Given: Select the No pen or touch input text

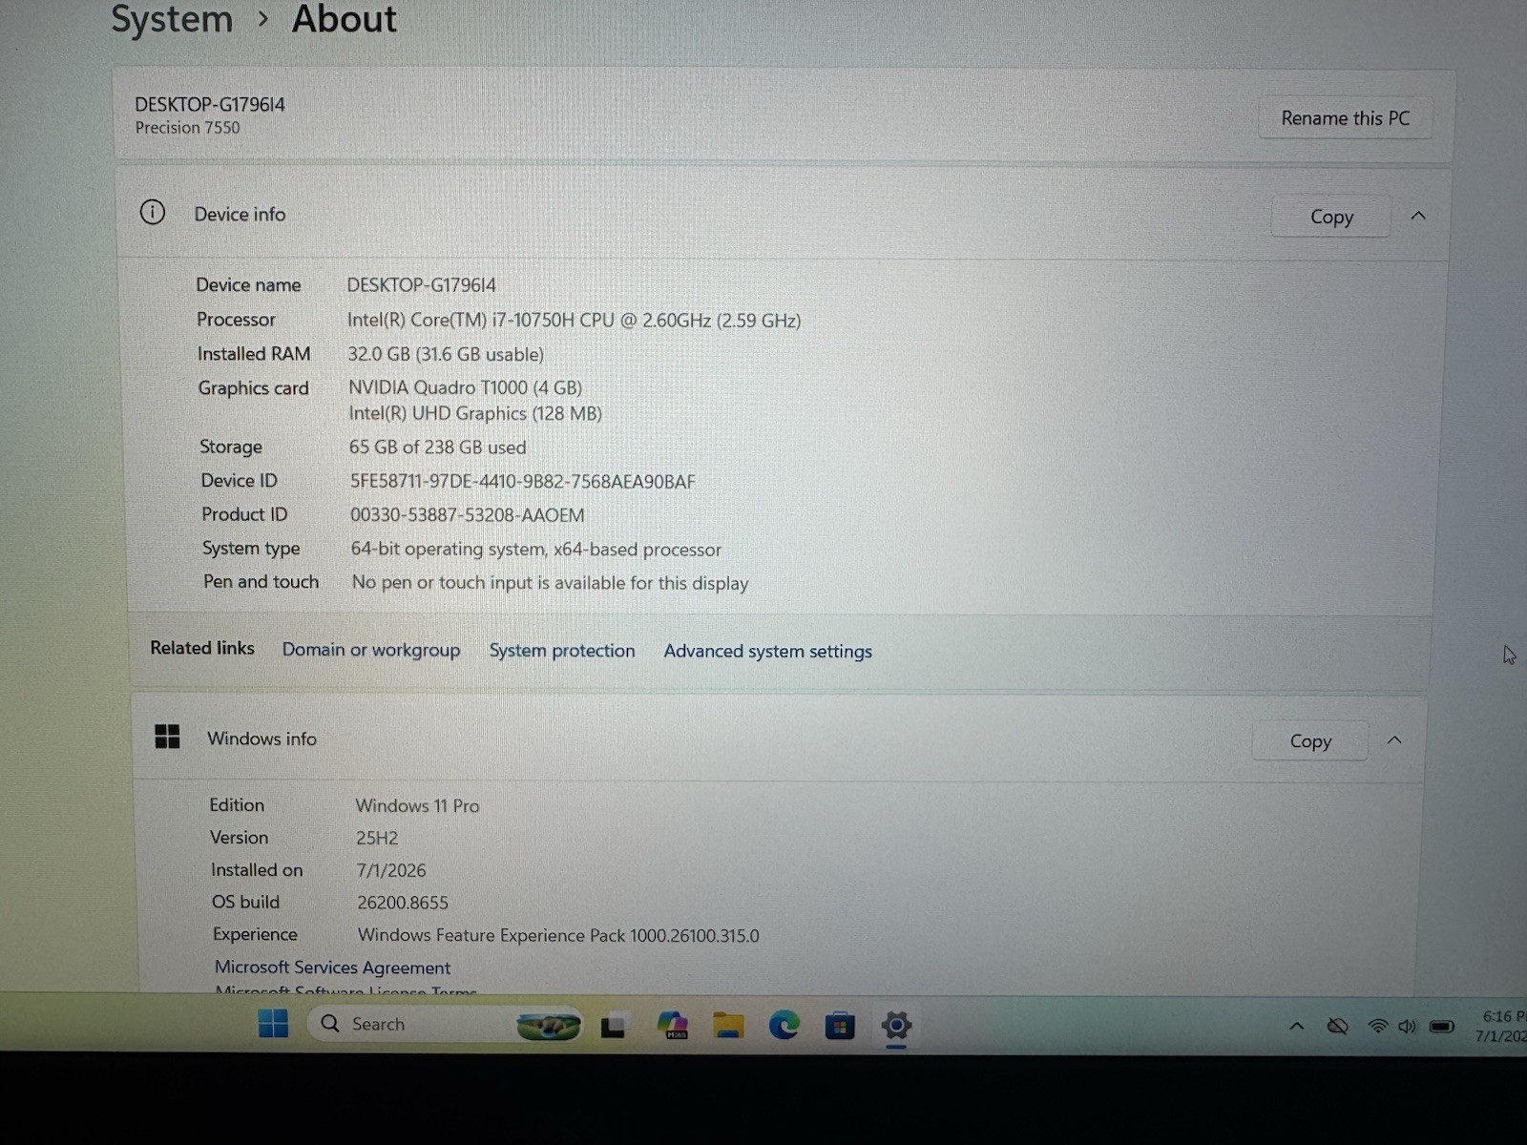Looking at the screenshot, I should pyautogui.click(x=550, y=583).
